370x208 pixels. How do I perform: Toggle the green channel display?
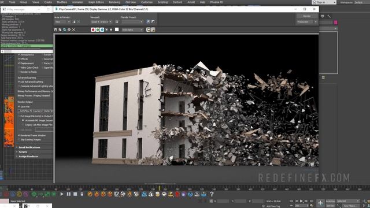(x=98, y=29)
